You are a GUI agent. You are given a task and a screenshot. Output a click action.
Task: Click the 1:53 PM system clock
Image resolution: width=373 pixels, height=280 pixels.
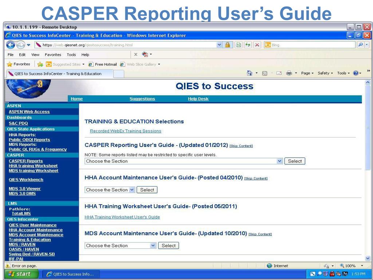pyautogui.click(x=358, y=274)
